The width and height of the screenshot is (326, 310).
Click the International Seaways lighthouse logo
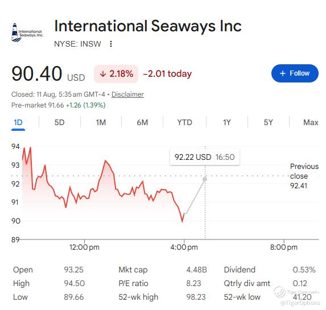tap(27, 32)
